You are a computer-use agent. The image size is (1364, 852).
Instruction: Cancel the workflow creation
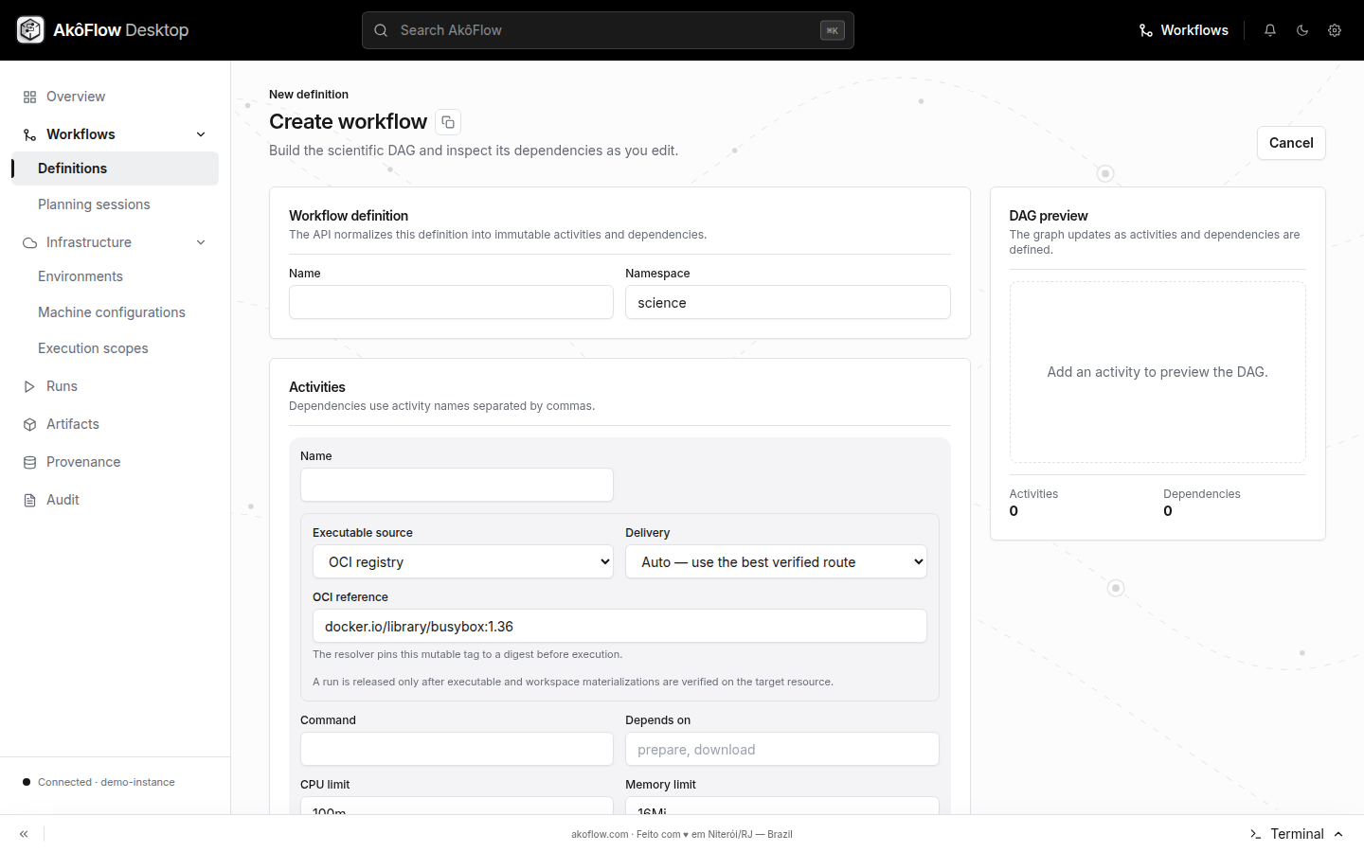pos(1291,143)
